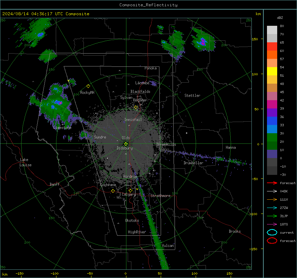This screenshot has height=278, width=297.
Task: Click the Calgary city label
Action: (x=129, y=194)
